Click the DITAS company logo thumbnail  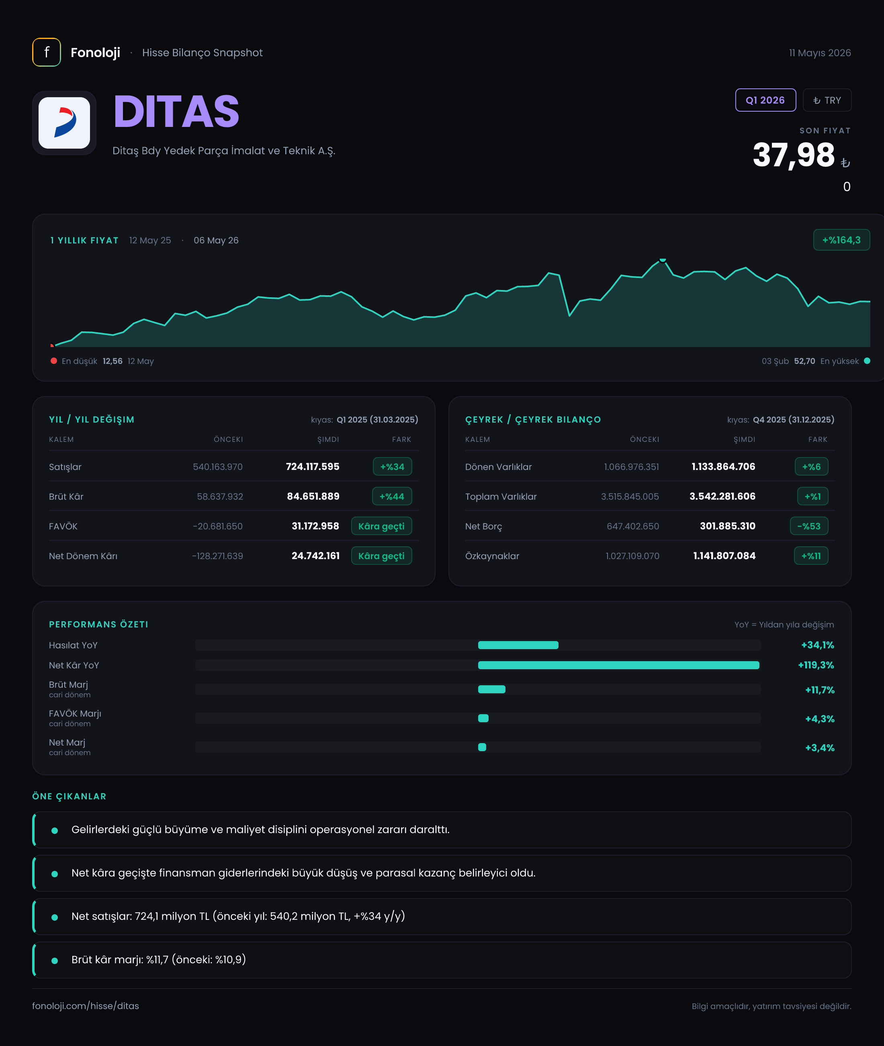64,123
